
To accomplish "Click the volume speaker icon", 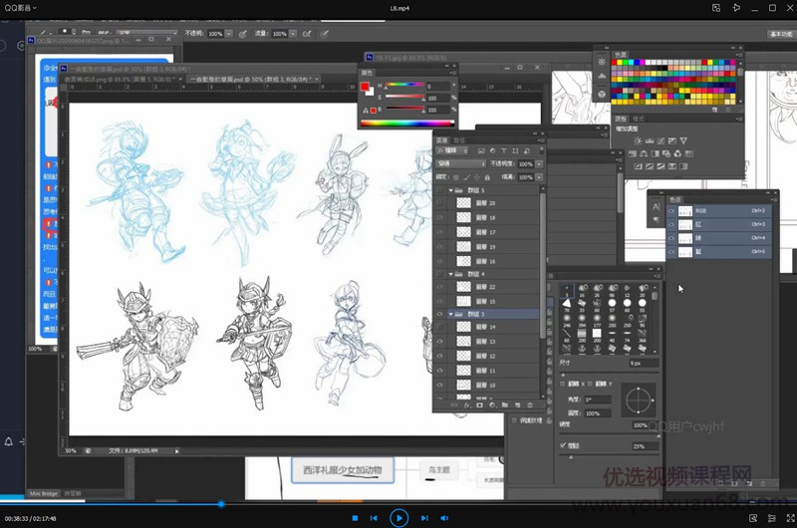I will [x=446, y=518].
